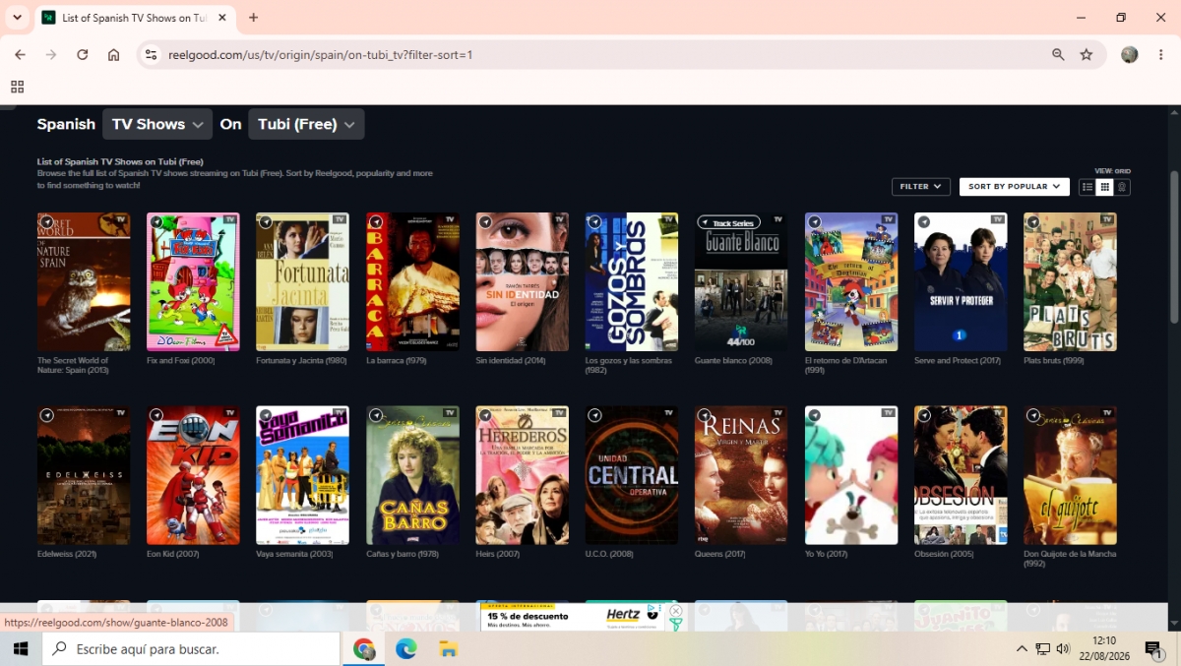The height and width of the screenshot is (666, 1181).
Task: Open a new browser tab
Action: (x=253, y=18)
